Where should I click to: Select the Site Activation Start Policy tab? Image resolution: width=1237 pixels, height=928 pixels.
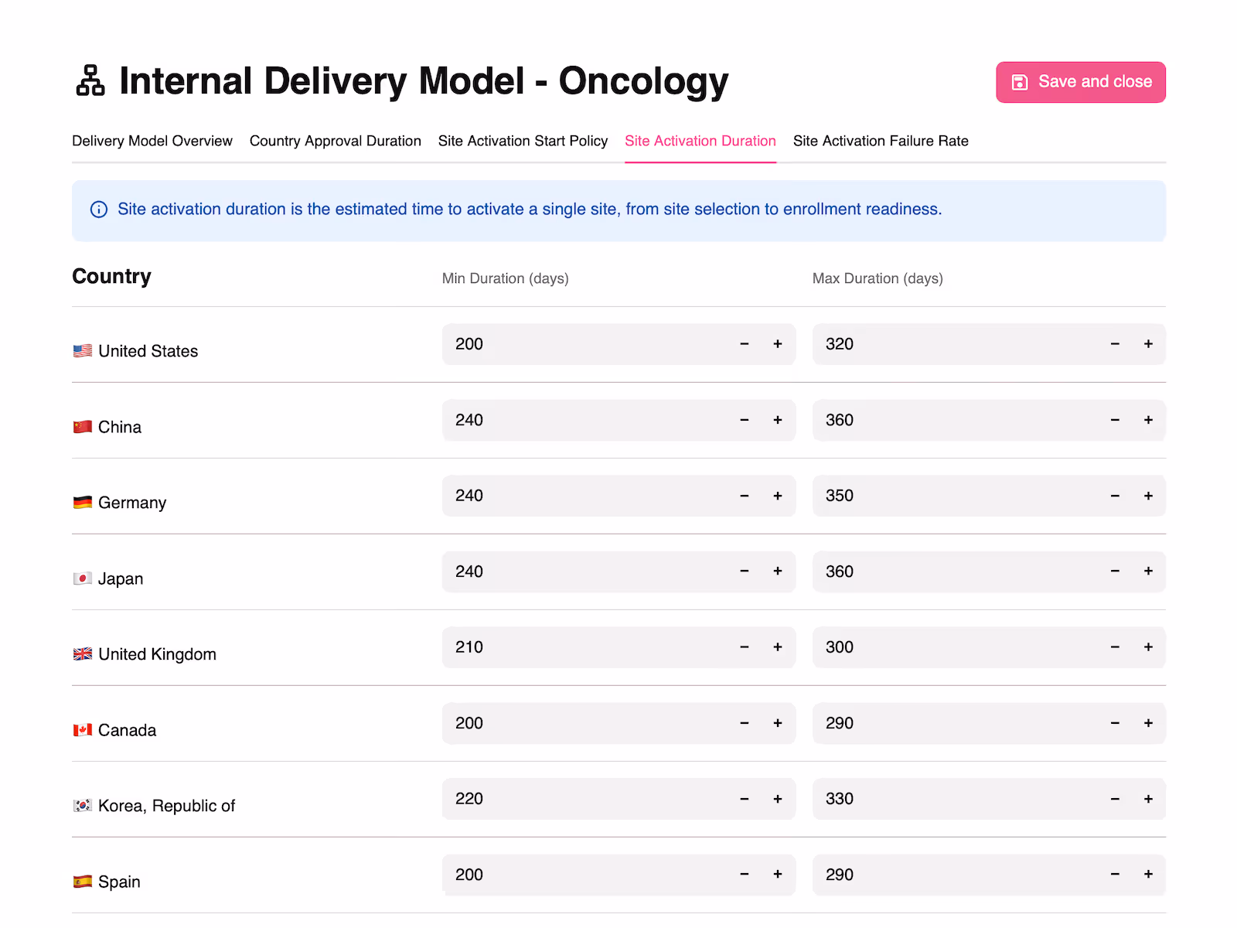523,141
